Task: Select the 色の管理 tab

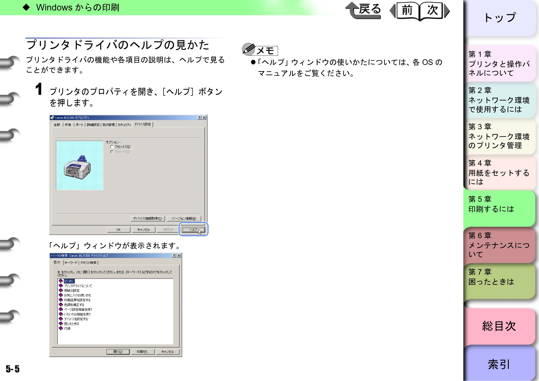Action: pyautogui.click(x=109, y=125)
